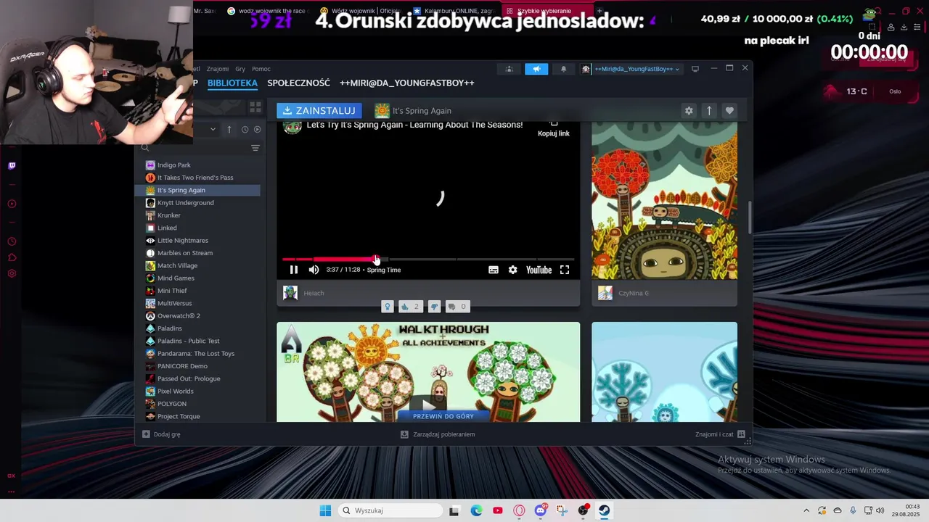Click Dodaj grę at bottom left
This screenshot has height=522, width=929.
point(161,434)
